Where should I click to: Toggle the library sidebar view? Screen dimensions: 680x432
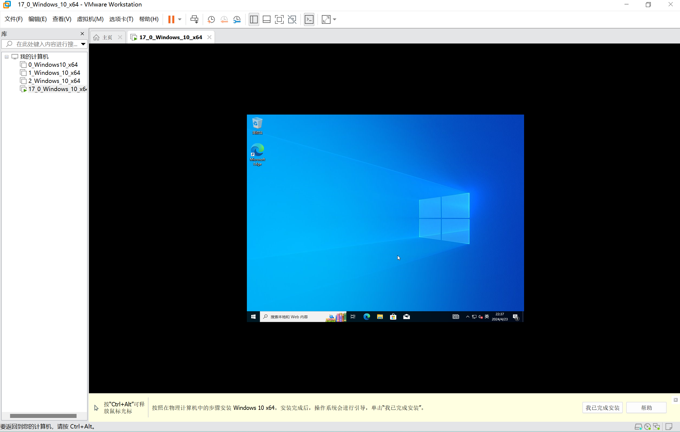tap(254, 19)
